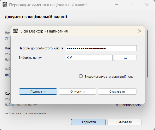Click the bottom Підписати button of the document window
155x130 pixels.
[x=88, y=122]
